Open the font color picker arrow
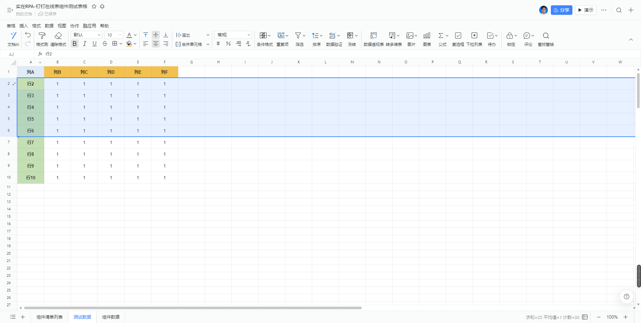Image resolution: width=641 pixels, height=323 pixels. pos(135,35)
